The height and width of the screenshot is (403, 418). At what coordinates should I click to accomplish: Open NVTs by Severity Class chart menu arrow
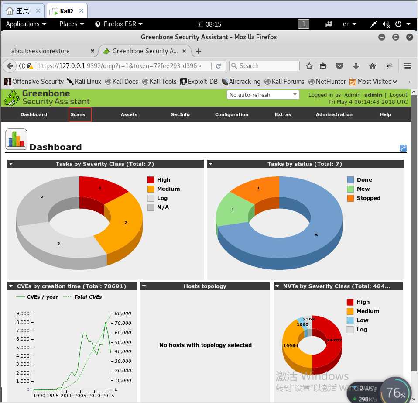[277, 286]
